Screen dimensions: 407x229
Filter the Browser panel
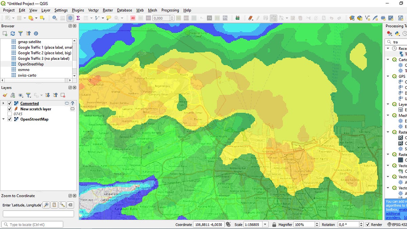(x=20, y=33)
